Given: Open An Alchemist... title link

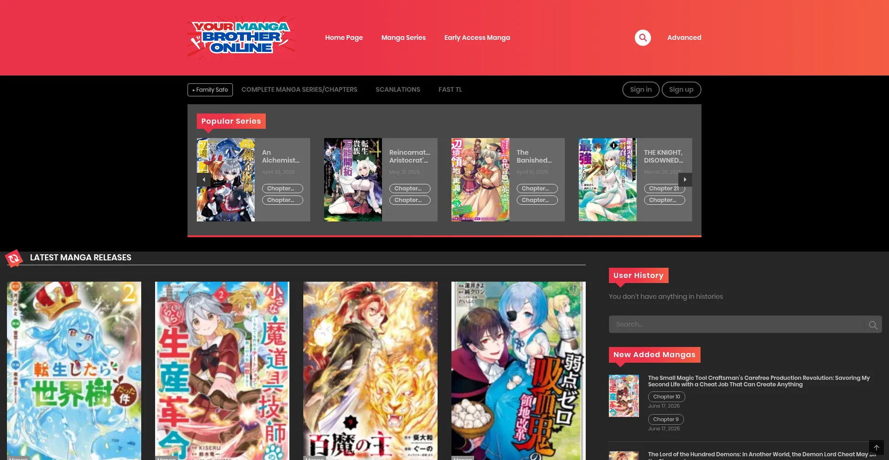Looking at the screenshot, I should tap(281, 157).
